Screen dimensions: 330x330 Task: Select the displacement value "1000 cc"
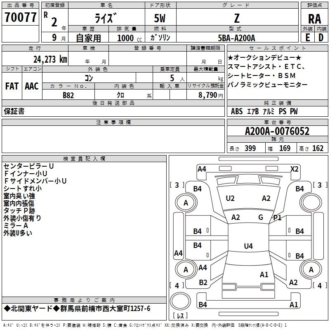[130, 38]
